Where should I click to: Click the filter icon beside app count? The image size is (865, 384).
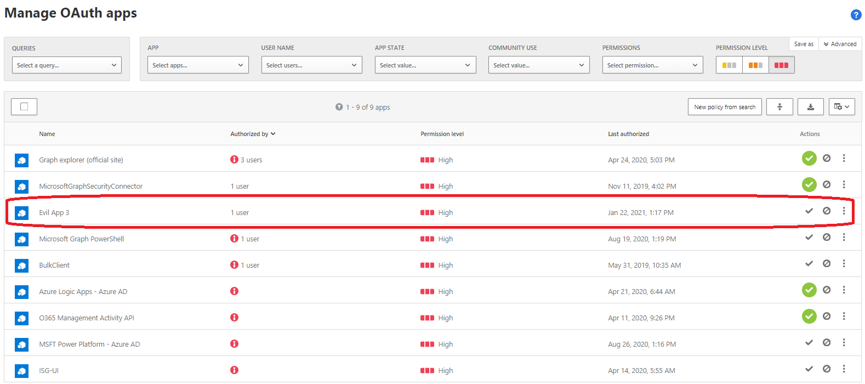click(339, 107)
